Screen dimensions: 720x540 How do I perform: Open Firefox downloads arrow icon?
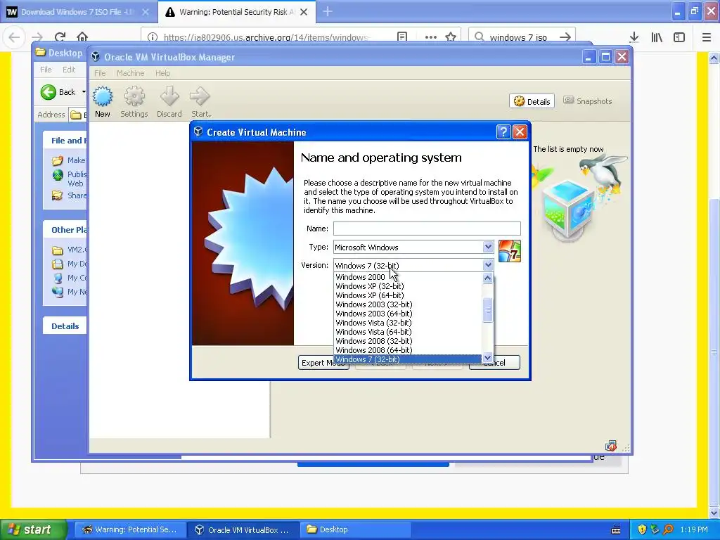click(634, 37)
